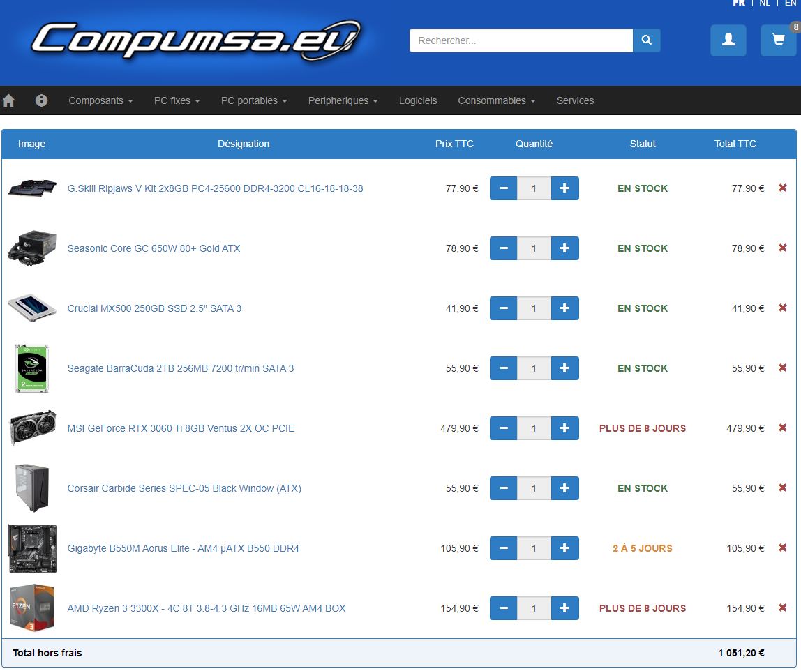Expand the PC portables dropdown menu
The image size is (801, 671).
pos(254,100)
